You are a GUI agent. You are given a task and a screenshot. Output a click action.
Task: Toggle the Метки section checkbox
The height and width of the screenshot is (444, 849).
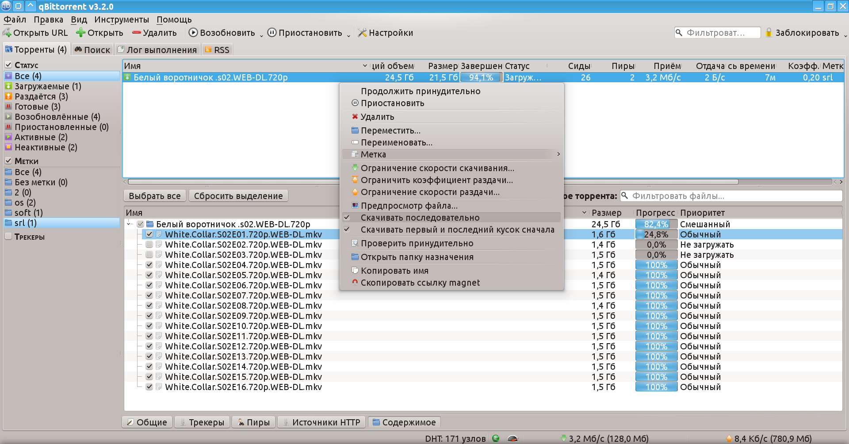[8, 161]
